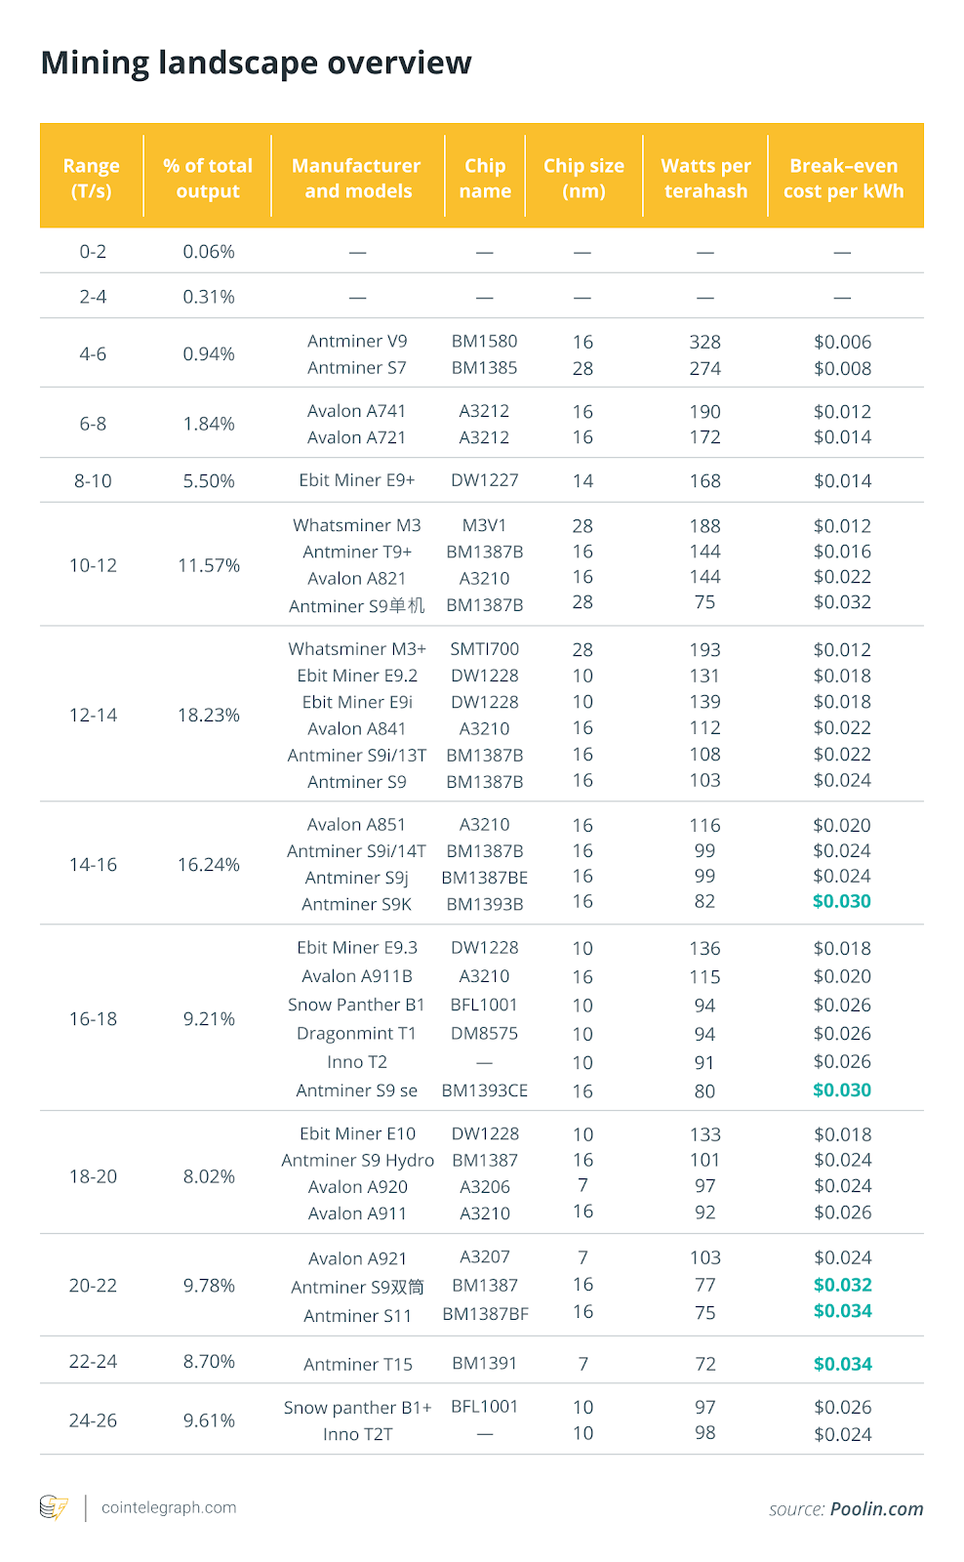
Task: Select the Break-even cost per kWh header
Action: pos(844,178)
